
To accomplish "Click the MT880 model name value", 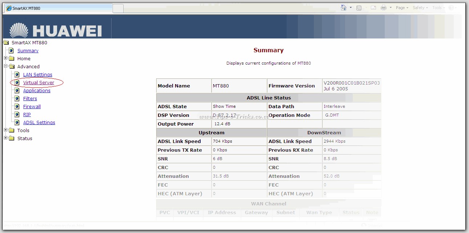I will [x=221, y=86].
